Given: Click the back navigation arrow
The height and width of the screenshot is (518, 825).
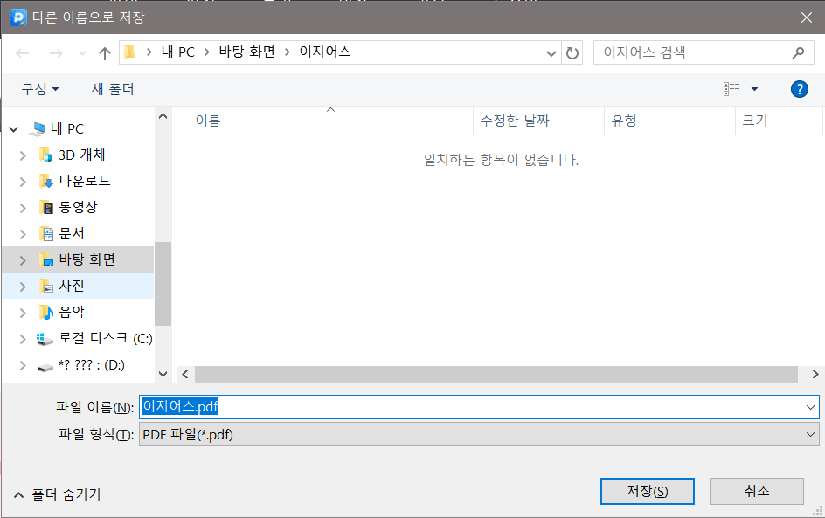Looking at the screenshot, I should click(x=23, y=52).
